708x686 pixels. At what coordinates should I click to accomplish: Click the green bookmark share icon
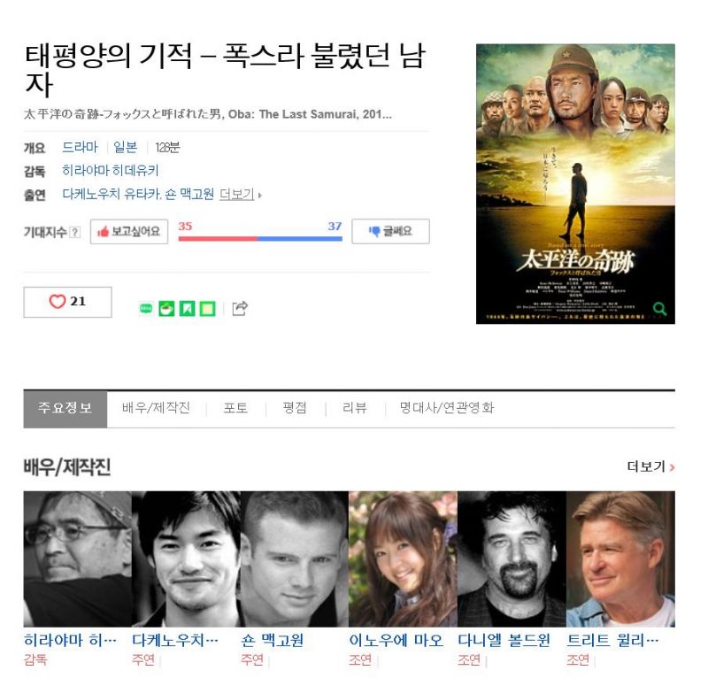pos(188,309)
